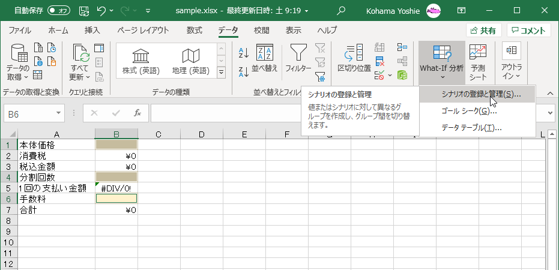559x270 pixels.
Task: Switch to the 数式 ribbon tab
Action: tap(194, 31)
